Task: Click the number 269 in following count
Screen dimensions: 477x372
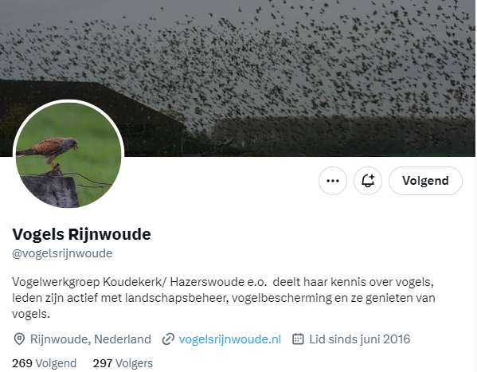Action: tap(22, 363)
